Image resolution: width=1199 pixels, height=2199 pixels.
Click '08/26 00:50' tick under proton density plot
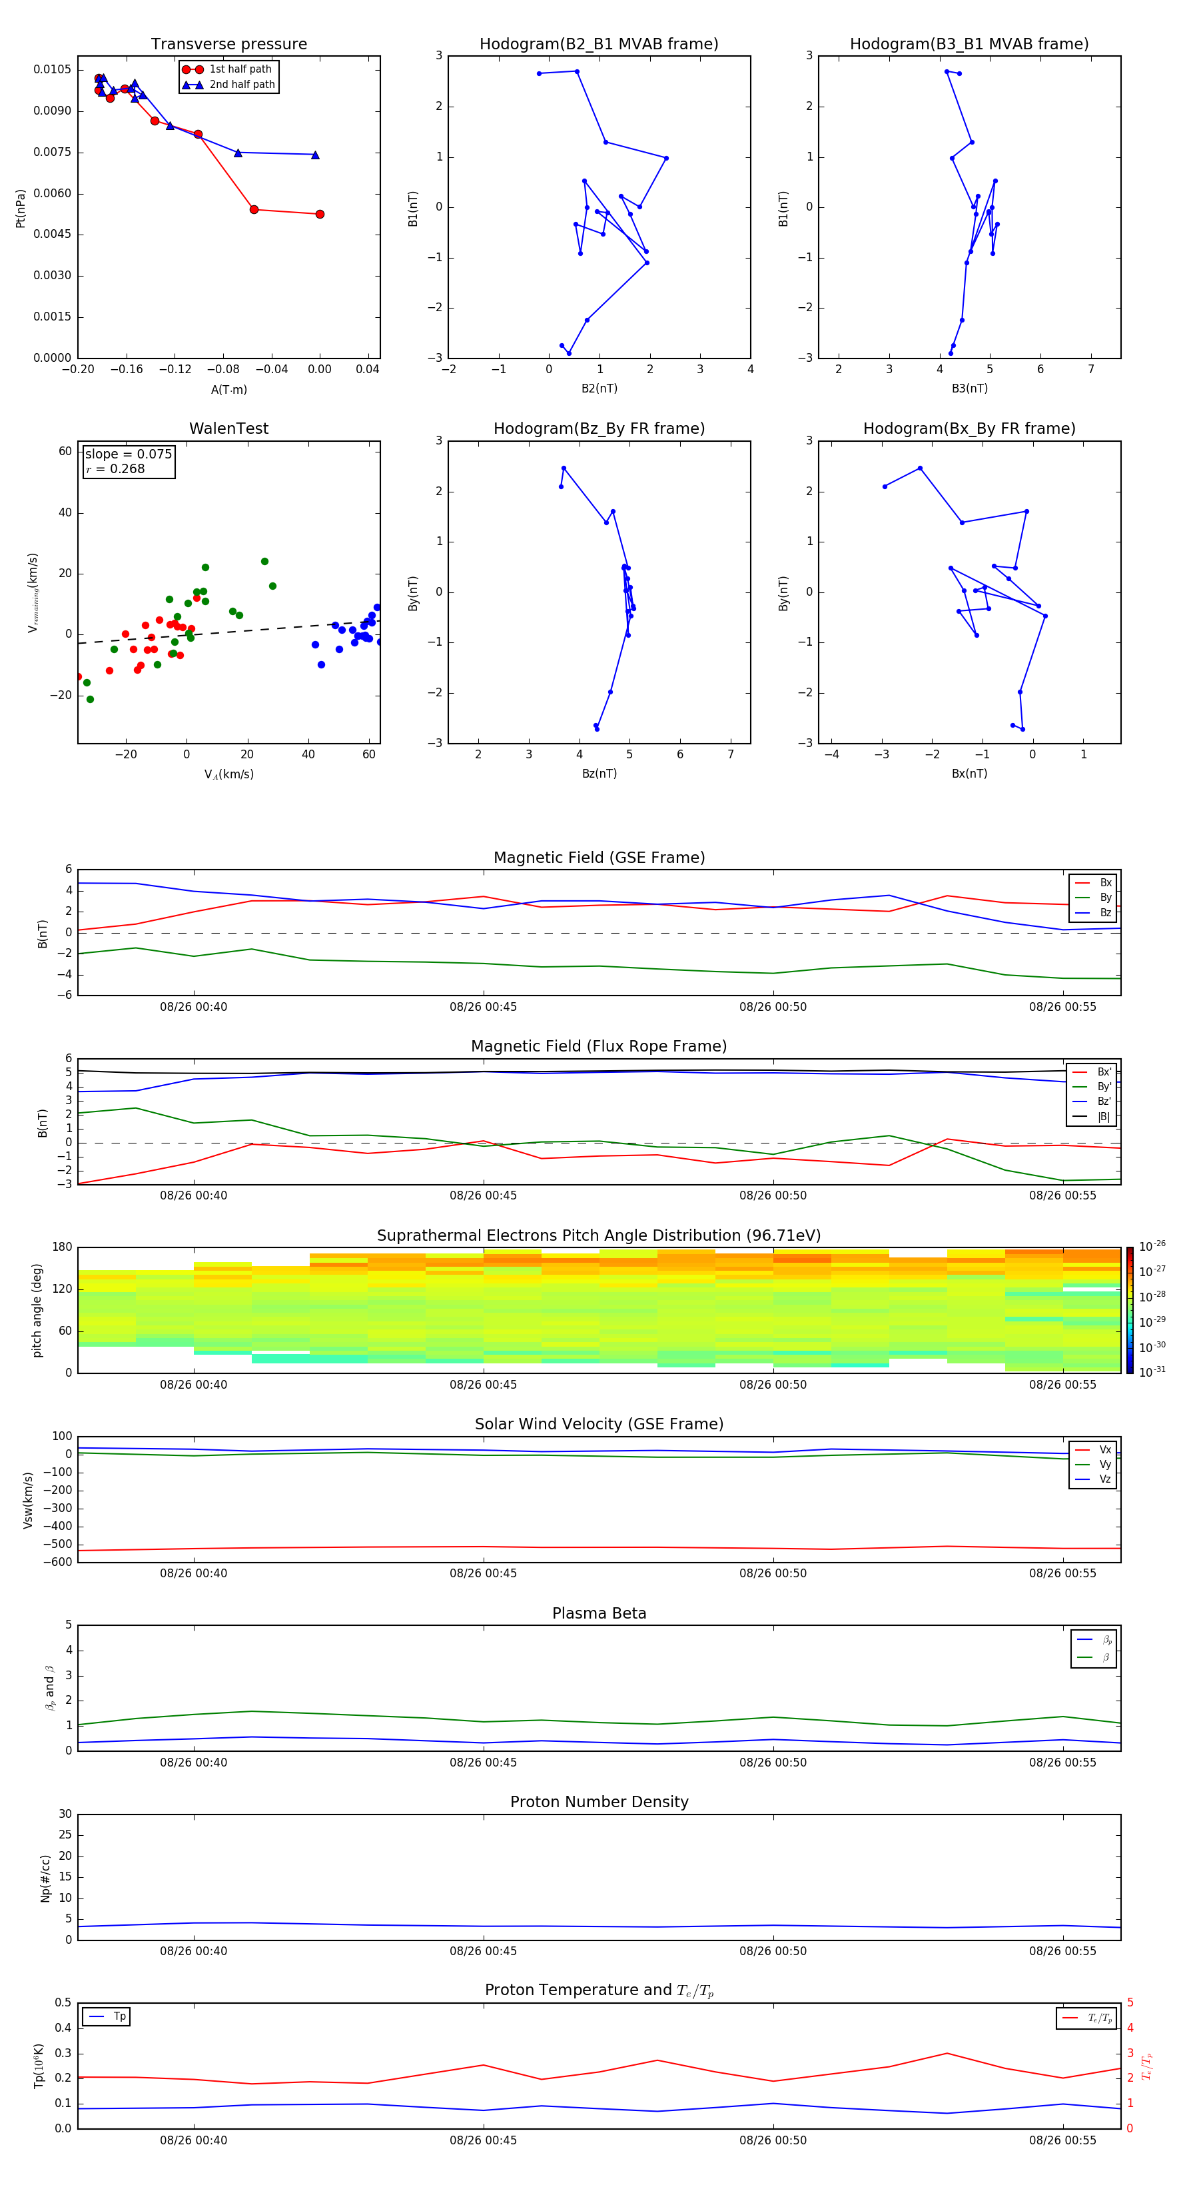(773, 1950)
